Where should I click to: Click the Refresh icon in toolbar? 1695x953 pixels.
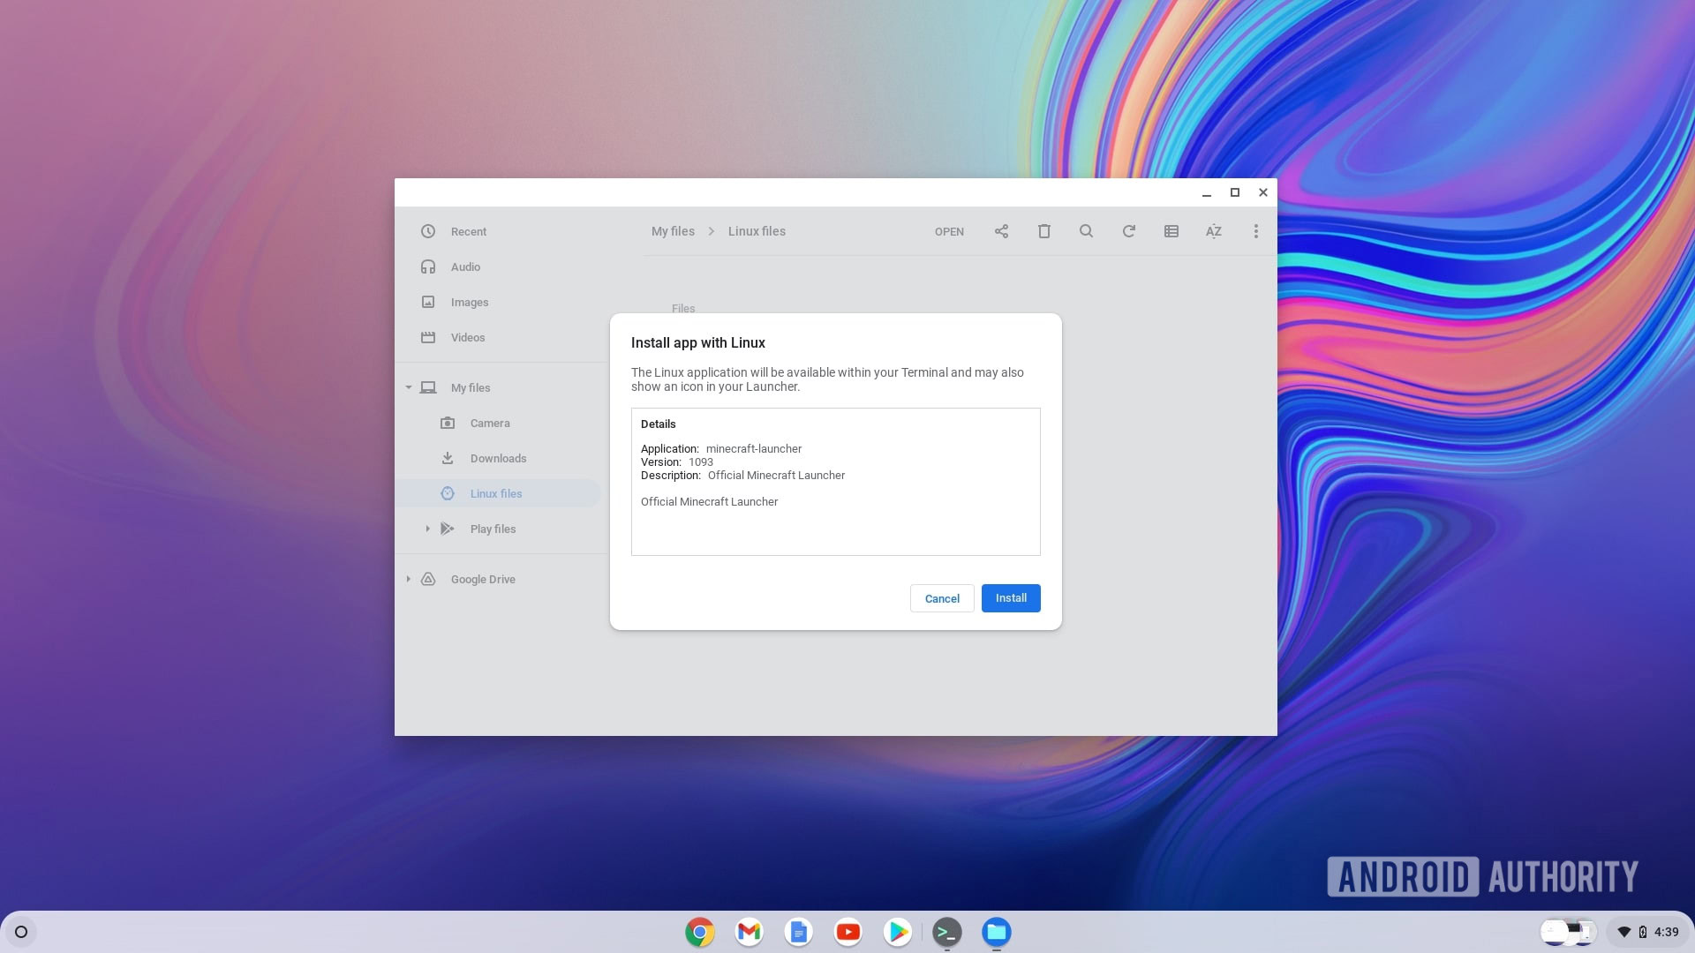click(1128, 230)
